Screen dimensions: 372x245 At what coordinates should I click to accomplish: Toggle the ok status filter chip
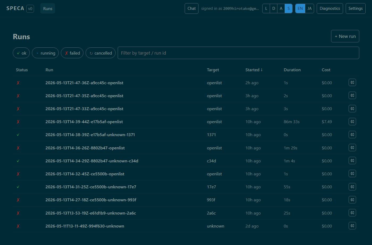coord(21,53)
